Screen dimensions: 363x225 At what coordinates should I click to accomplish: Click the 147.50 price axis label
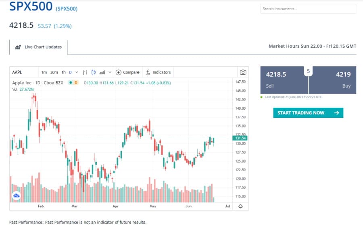click(240, 82)
